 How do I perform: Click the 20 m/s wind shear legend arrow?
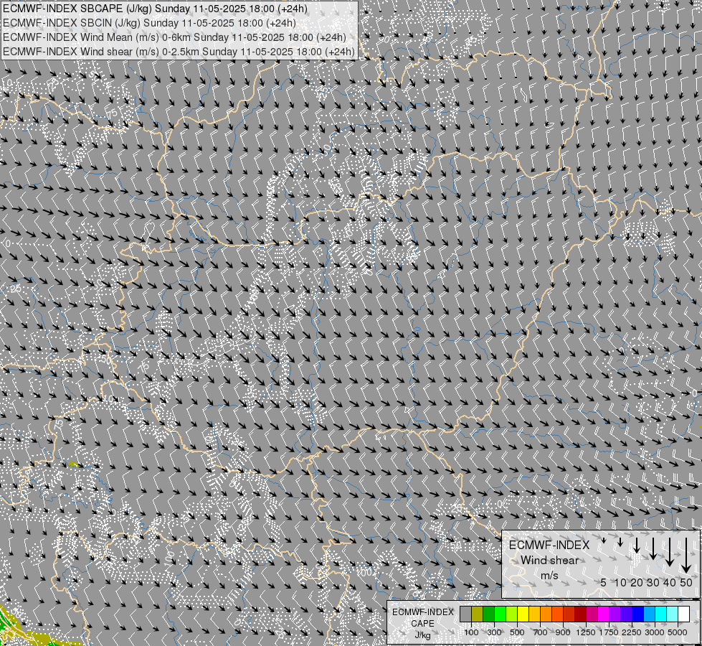(637, 545)
